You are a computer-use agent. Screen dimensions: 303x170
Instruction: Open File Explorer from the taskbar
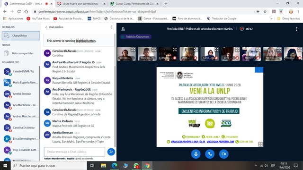click(x=103, y=166)
